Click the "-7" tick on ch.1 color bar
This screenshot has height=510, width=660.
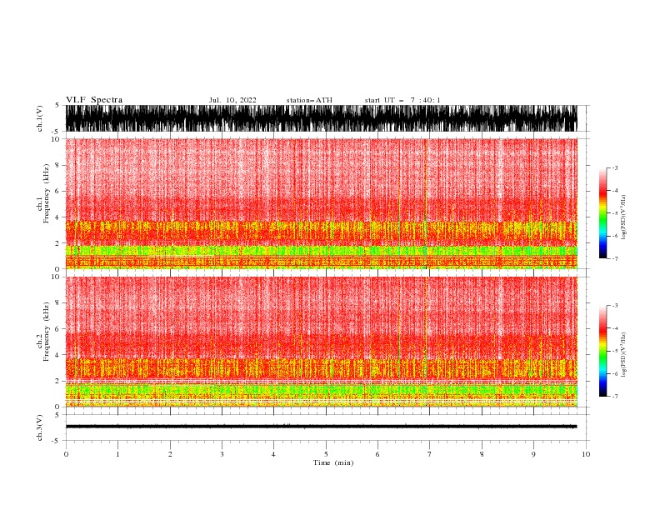pyautogui.click(x=615, y=258)
